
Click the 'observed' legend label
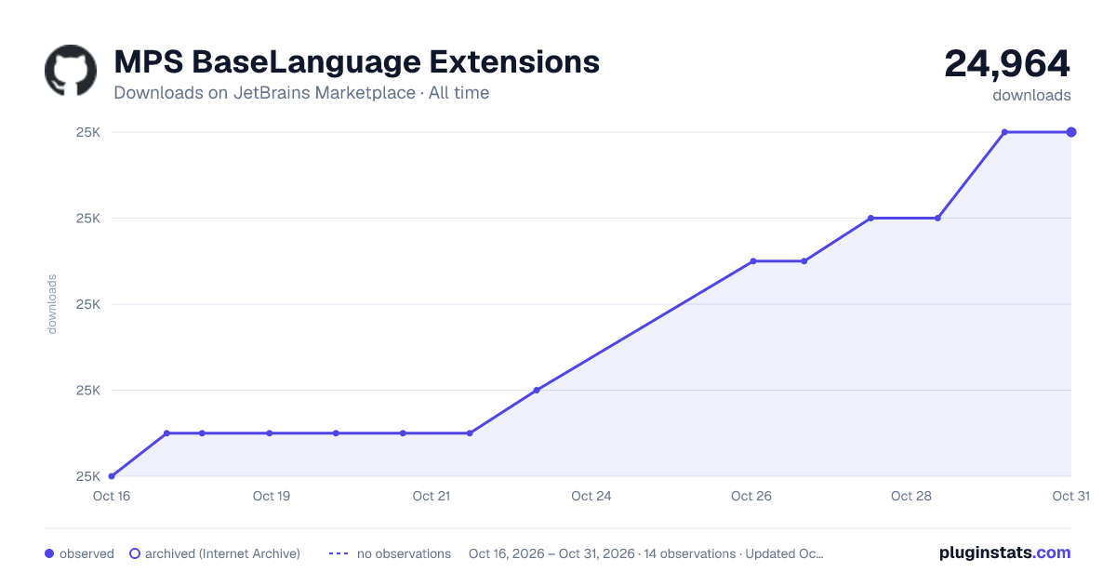86,553
